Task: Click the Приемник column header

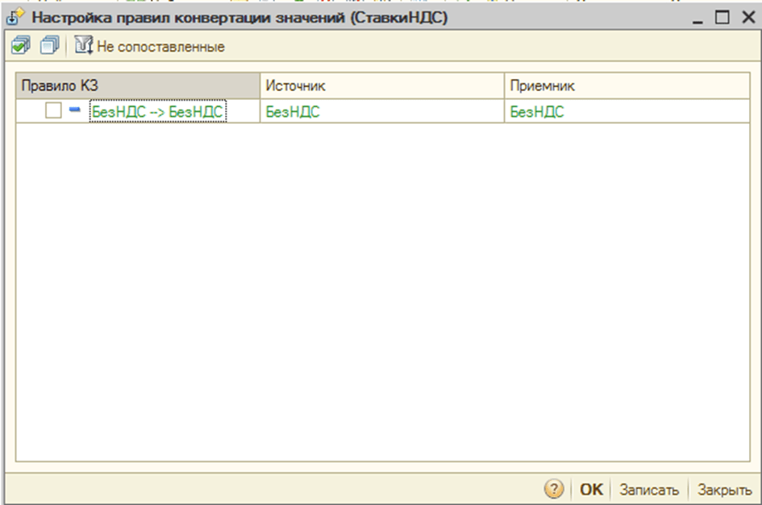Action: 627,85
